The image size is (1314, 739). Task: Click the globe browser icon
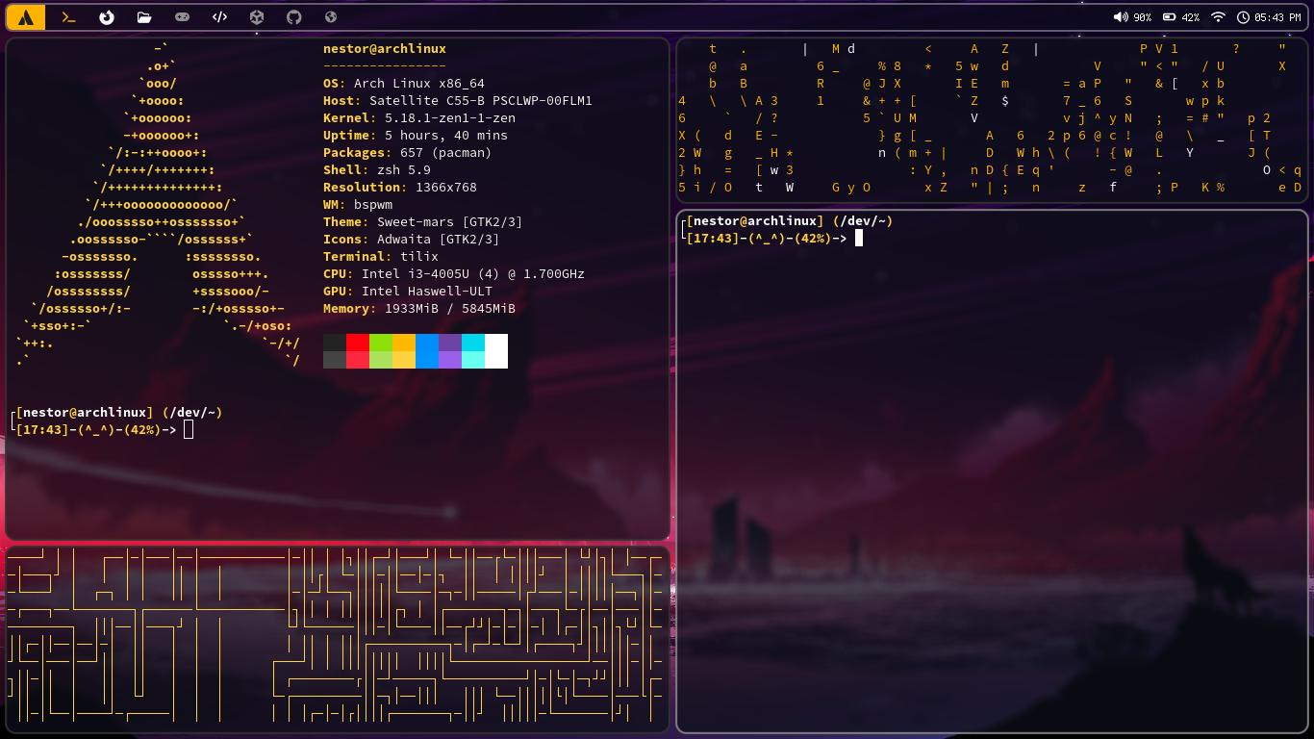pyautogui.click(x=330, y=16)
